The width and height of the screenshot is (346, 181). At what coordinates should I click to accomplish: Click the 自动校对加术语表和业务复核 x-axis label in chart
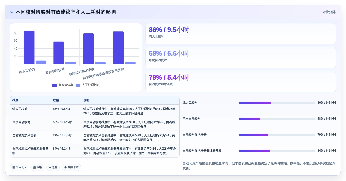tap(103, 74)
